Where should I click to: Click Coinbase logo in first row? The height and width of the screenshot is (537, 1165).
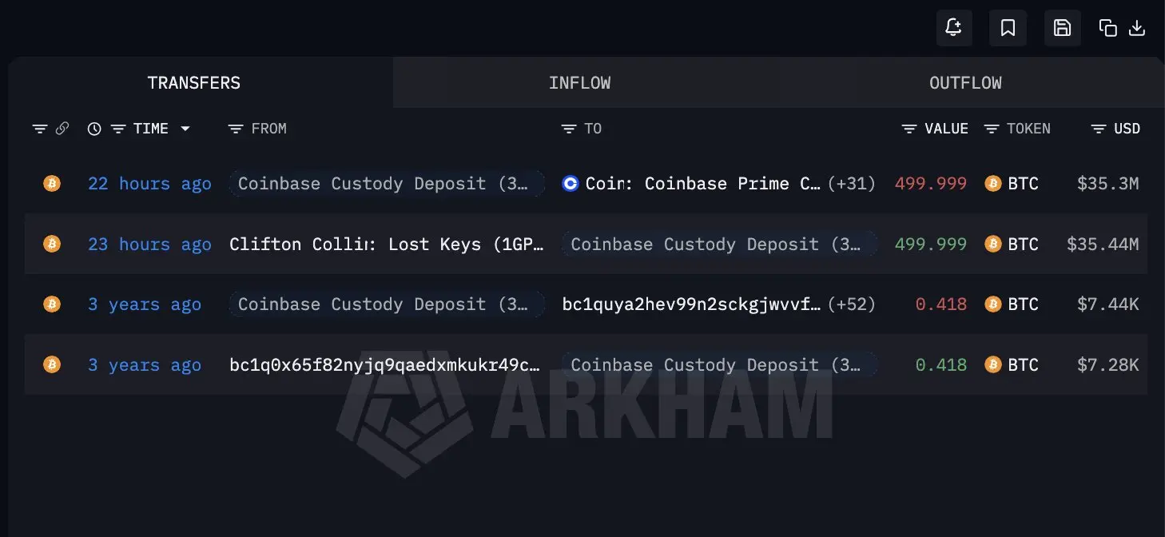point(571,184)
